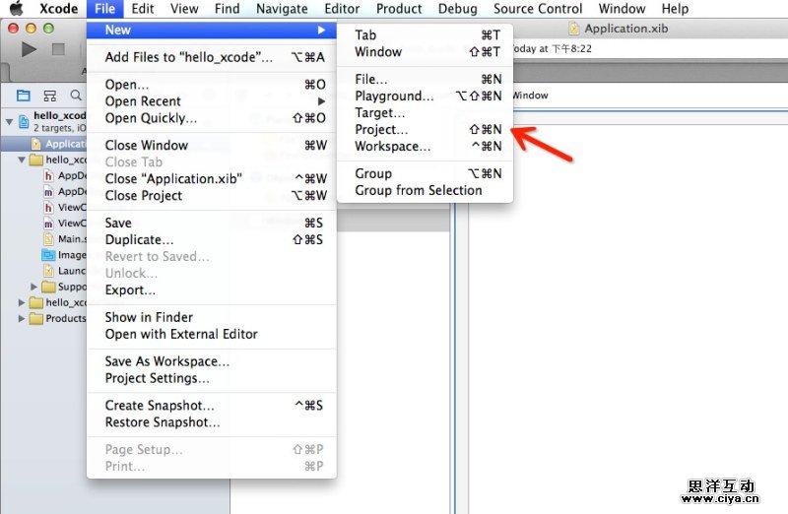This screenshot has width=788, height=514.
Task: Choose New File… option
Action: coord(425,79)
